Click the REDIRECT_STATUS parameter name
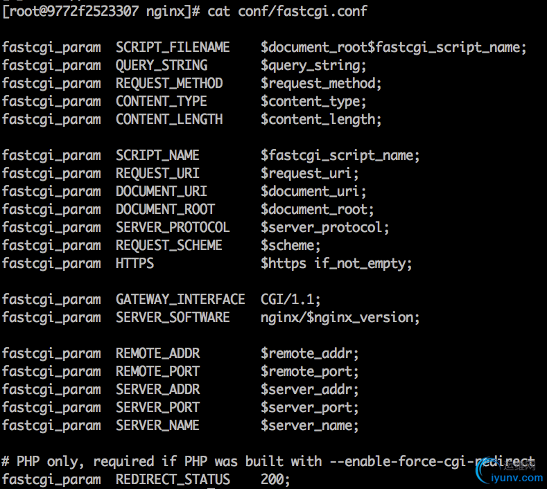The height and width of the screenshot is (489, 547). (x=173, y=479)
